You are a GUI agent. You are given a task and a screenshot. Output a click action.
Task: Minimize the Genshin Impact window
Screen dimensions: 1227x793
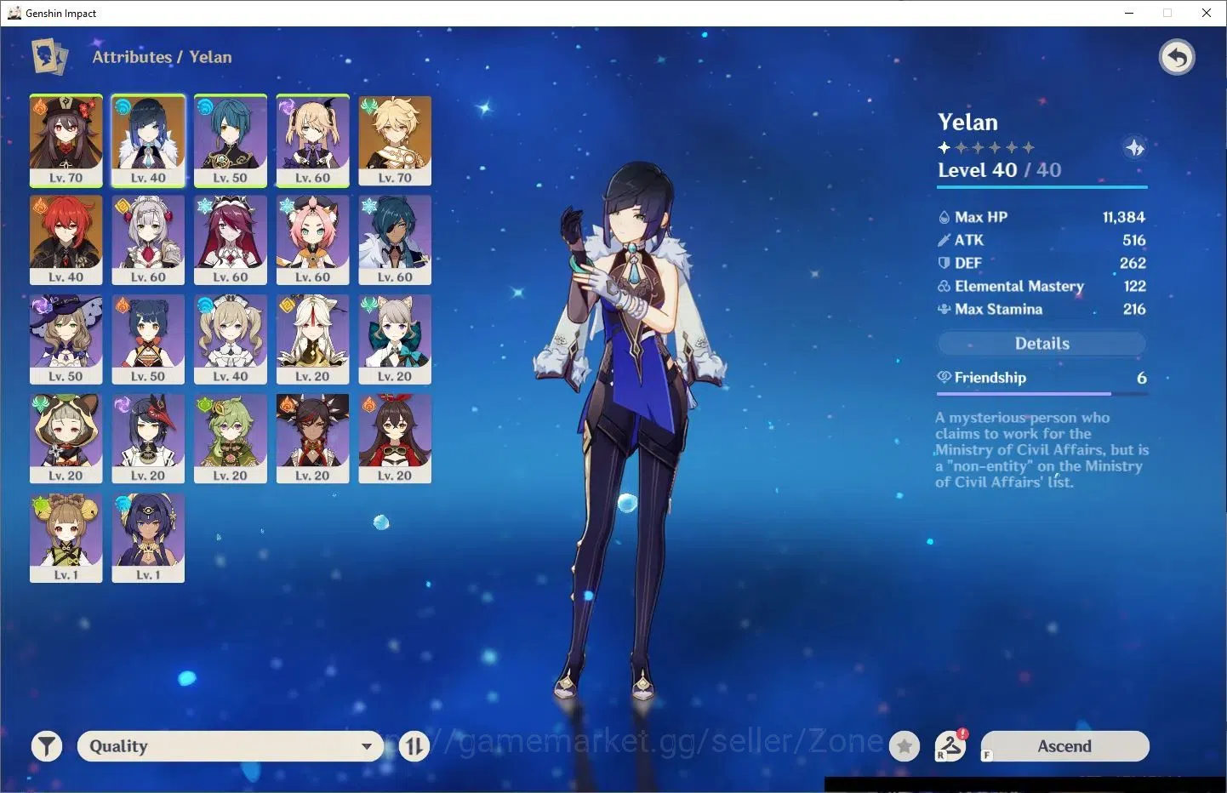coord(1129,13)
